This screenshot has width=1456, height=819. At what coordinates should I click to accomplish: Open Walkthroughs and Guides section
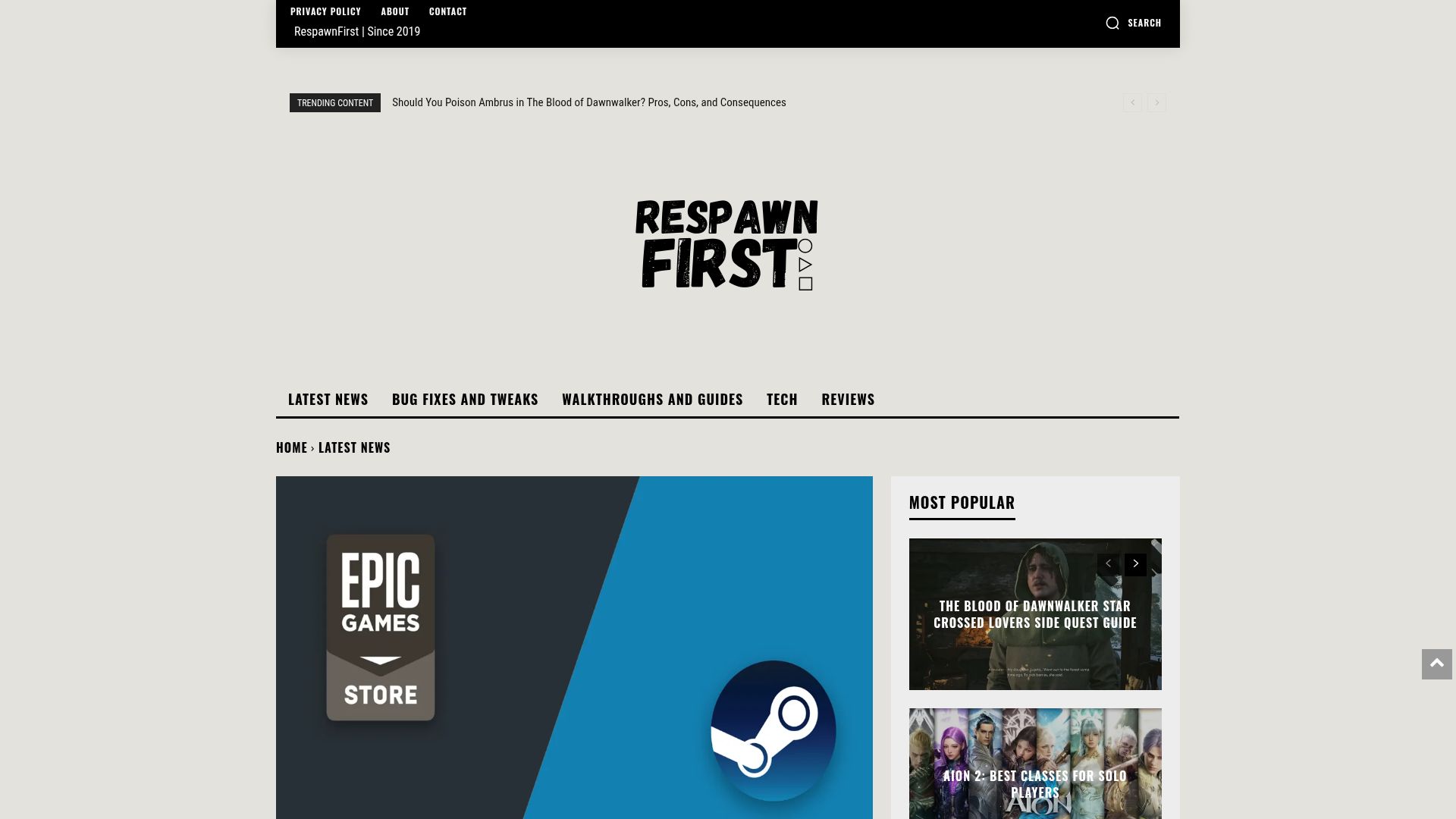(652, 399)
